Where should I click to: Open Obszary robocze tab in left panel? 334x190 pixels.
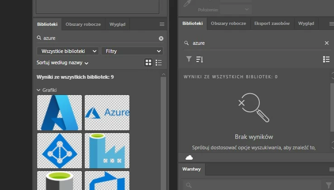click(83, 24)
